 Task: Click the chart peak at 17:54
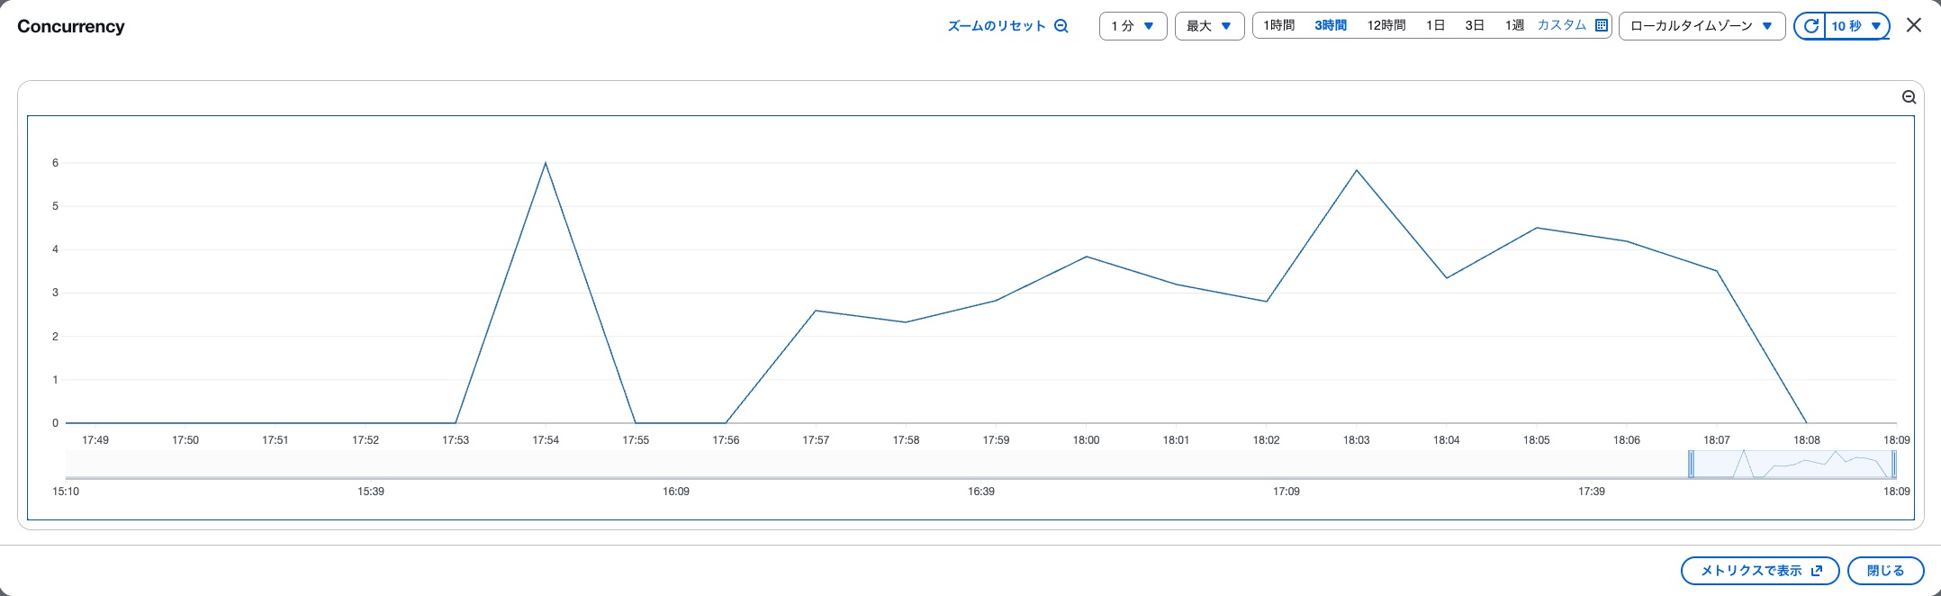click(x=546, y=163)
